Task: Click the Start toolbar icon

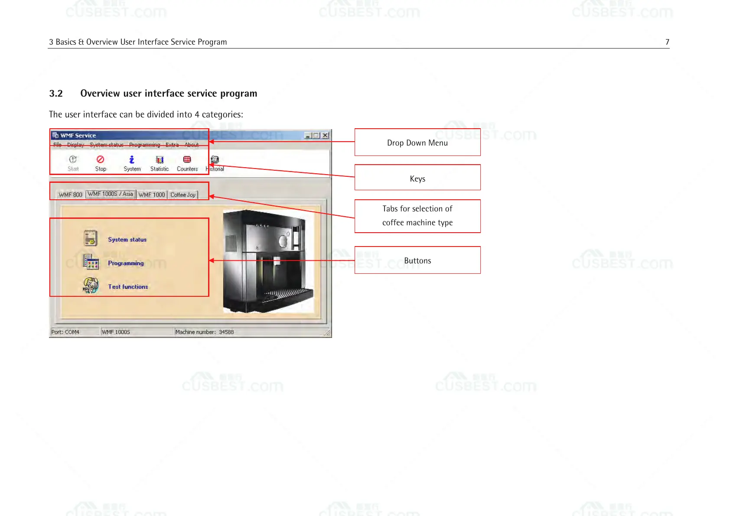Action: [73, 159]
